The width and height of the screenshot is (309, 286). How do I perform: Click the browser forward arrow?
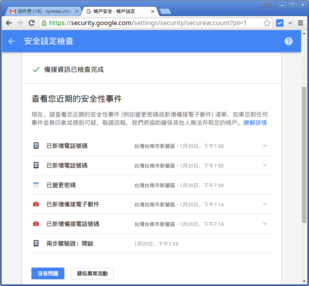pos(20,23)
